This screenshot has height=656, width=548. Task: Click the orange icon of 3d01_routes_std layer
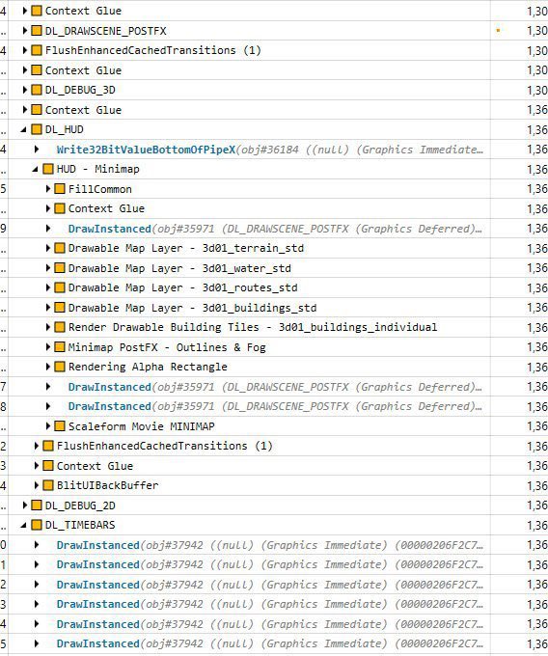(x=60, y=287)
